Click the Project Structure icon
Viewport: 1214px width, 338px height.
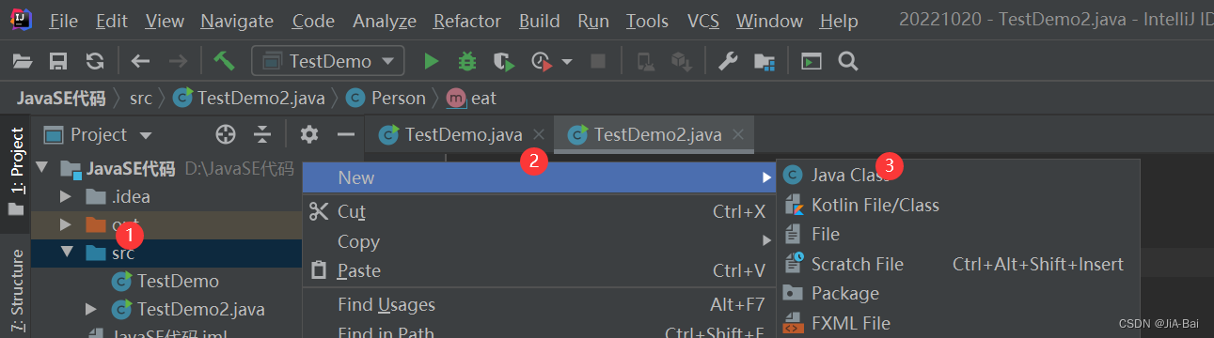point(765,62)
